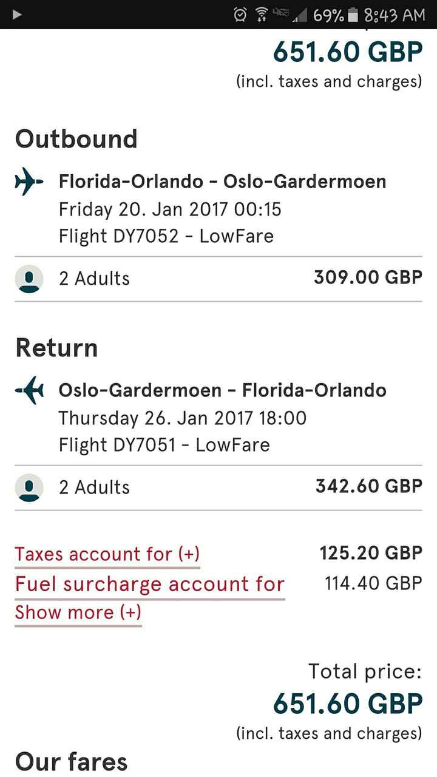The image size is (437, 777).
Task: Tap the return passenger avatar icon
Action: (29, 487)
